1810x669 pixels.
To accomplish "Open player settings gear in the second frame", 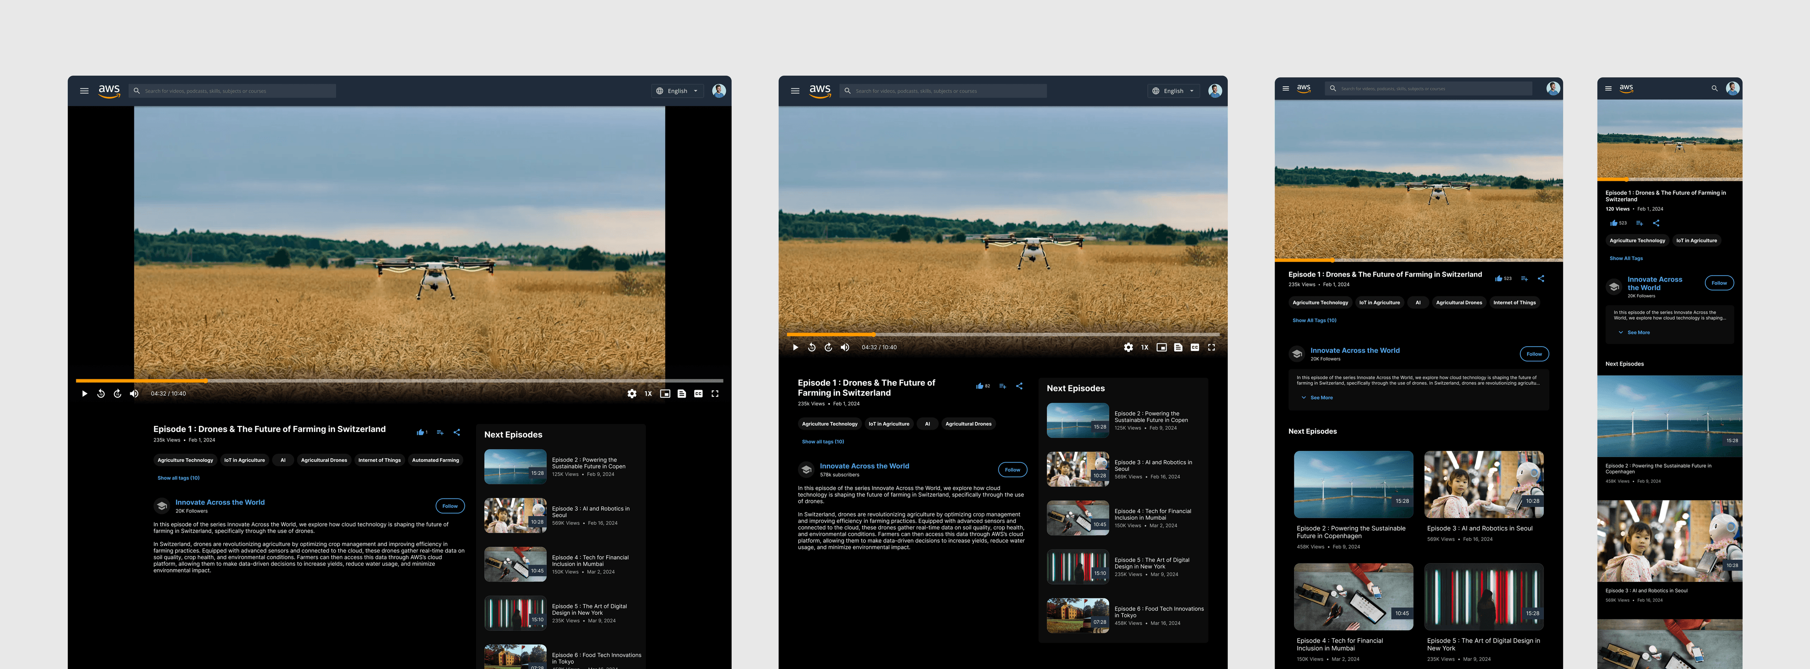I will pyautogui.click(x=1128, y=348).
